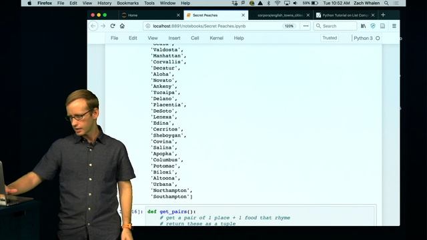The height and width of the screenshot is (240, 427).
Task: Open the Jupyter Help menu
Action: [x=239, y=38]
